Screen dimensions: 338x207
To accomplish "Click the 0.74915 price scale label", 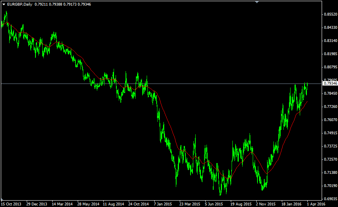I will [331, 133].
